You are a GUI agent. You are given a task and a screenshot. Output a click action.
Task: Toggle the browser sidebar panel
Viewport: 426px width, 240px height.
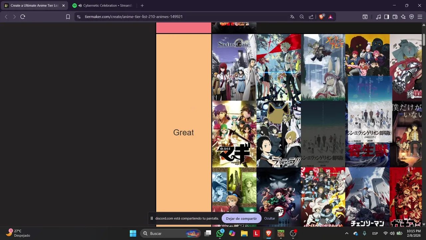pos(386,17)
